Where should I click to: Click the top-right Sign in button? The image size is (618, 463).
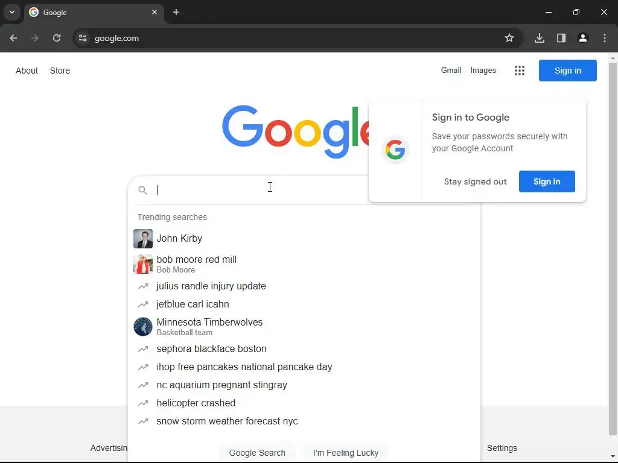567,71
